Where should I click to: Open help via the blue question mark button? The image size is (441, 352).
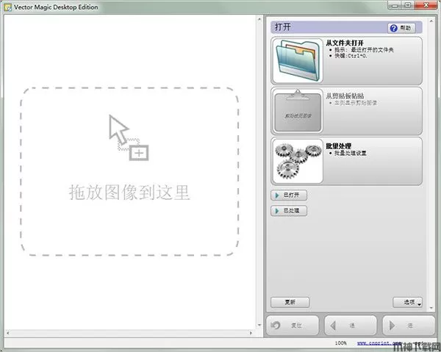[401, 28]
